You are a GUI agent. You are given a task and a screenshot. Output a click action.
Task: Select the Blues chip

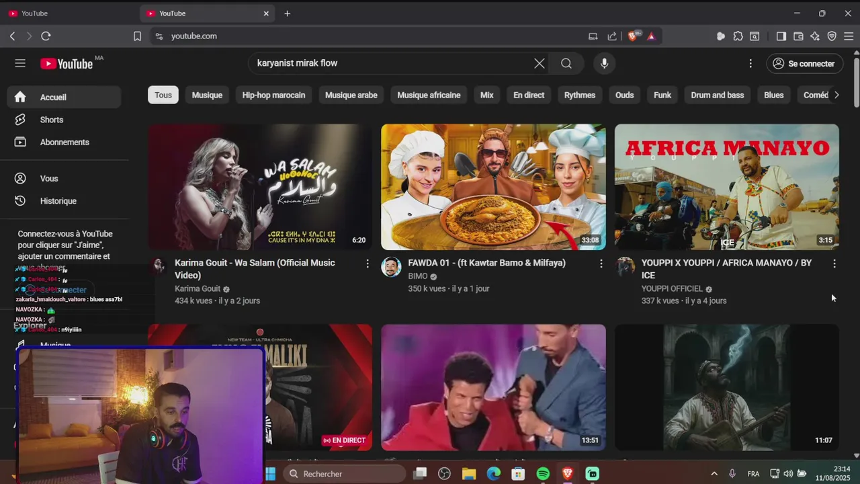pyautogui.click(x=774, y=95)
